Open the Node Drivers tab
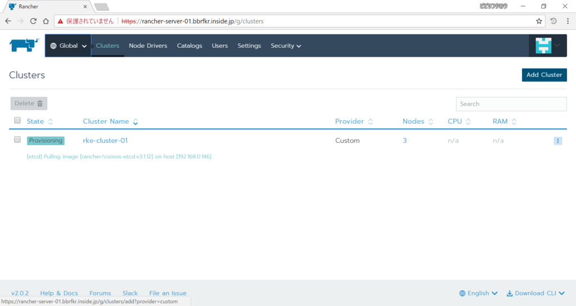This screenshot has width=576, height=306. pos(148,46)
